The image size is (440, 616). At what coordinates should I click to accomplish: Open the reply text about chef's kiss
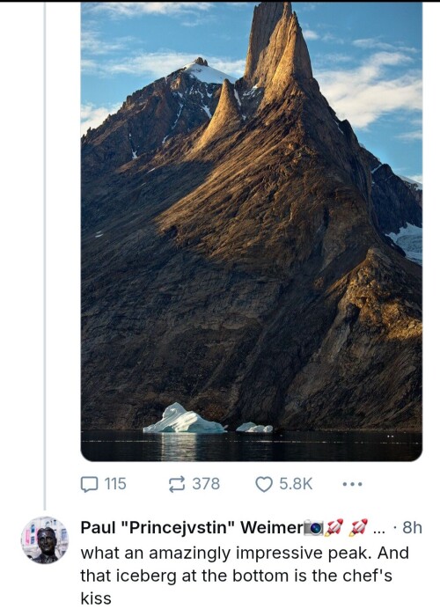click(245, 576)
